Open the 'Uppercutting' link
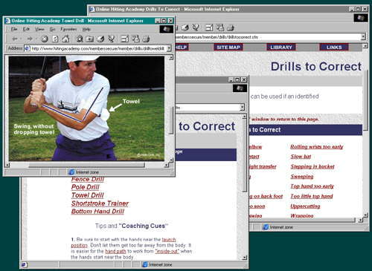The image size is (372, 271). (x=305, y=206)
